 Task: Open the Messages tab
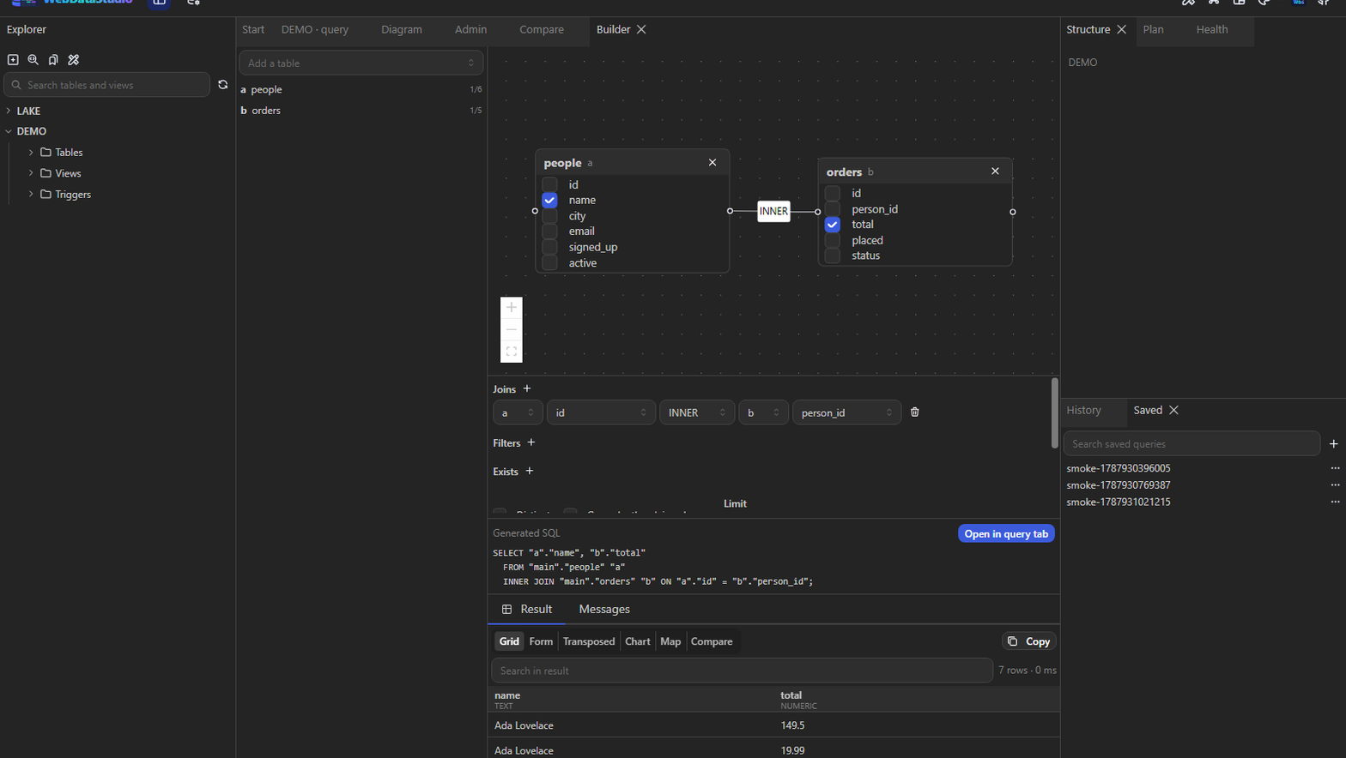point(604,609)
